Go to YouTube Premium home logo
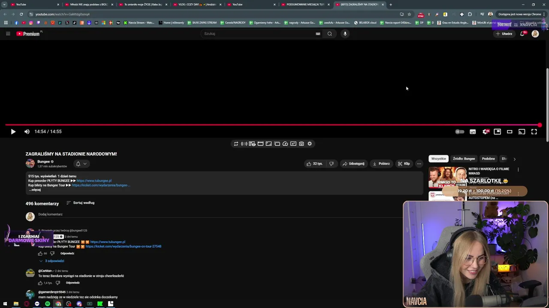The image size is (549, 308). [28, 34]
